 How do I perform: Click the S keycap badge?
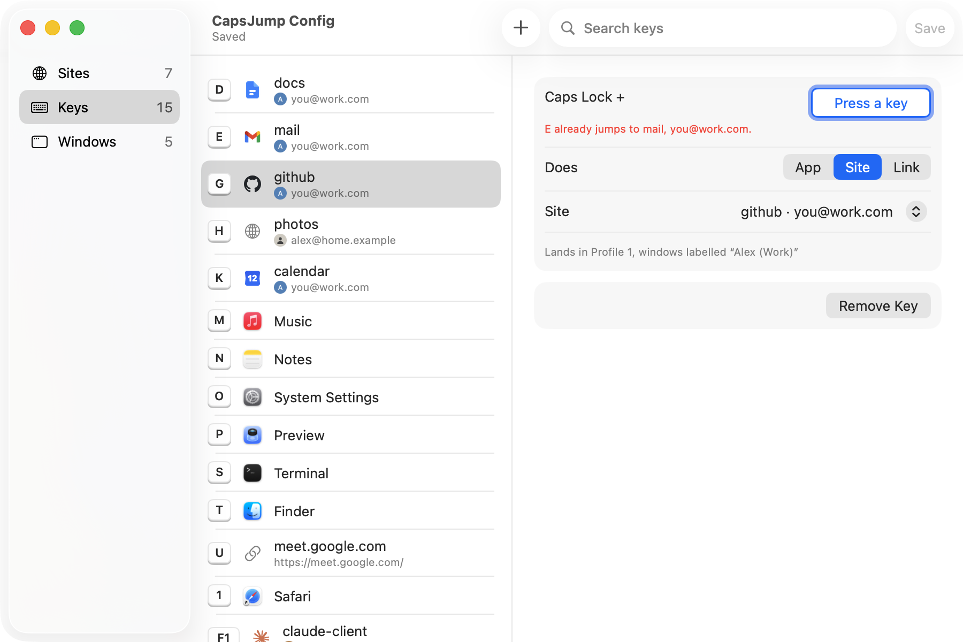(219, 473)
